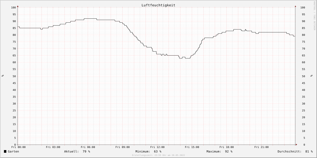Click the "75" label on the right axis
Image resolution: width=317 pixels, height=158 pixels.
(x=304, y=42)
